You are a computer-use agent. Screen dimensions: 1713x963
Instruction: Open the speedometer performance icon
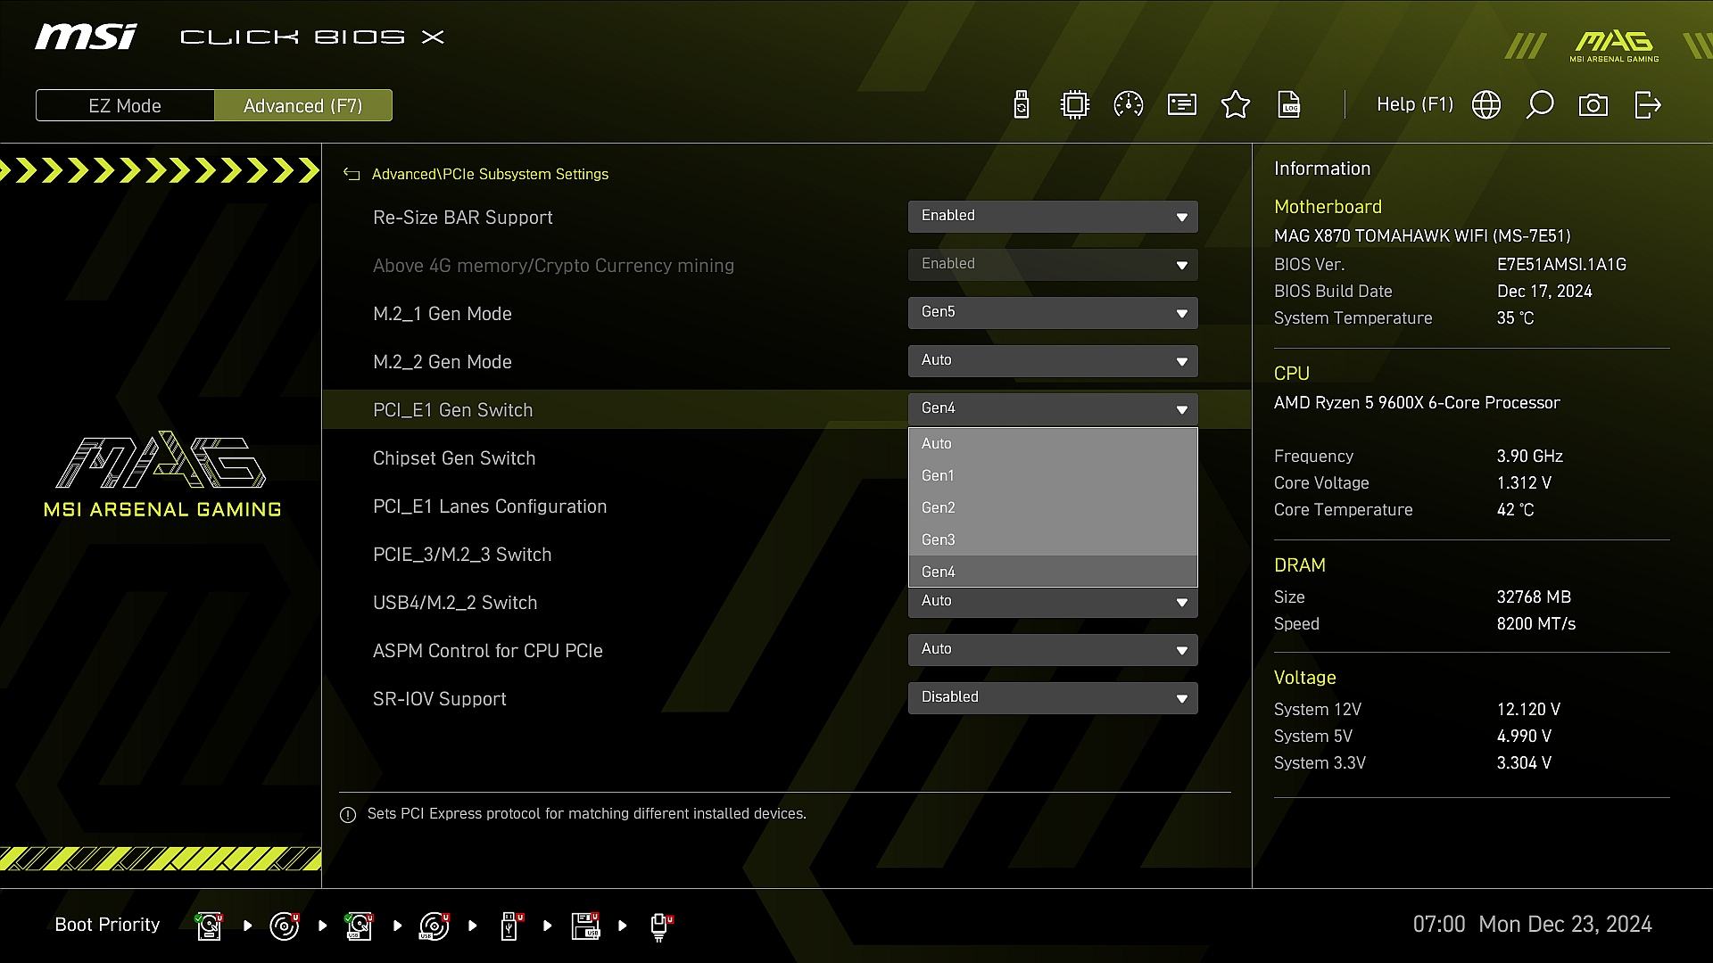coord(1129,105)
